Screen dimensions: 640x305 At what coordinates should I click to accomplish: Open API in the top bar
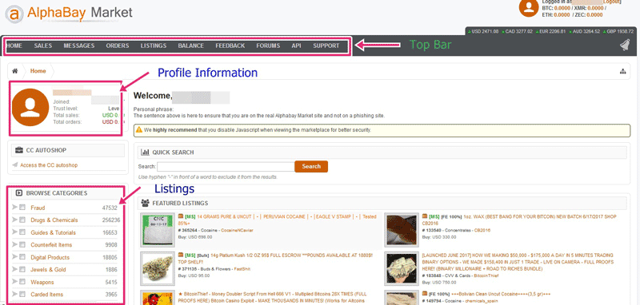click(x=296, y=46)
